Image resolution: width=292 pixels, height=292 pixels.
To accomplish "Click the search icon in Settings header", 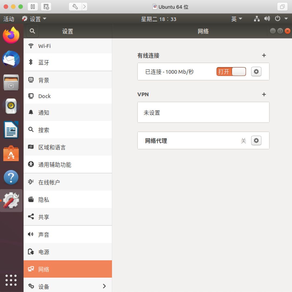I will click(32, 31).
